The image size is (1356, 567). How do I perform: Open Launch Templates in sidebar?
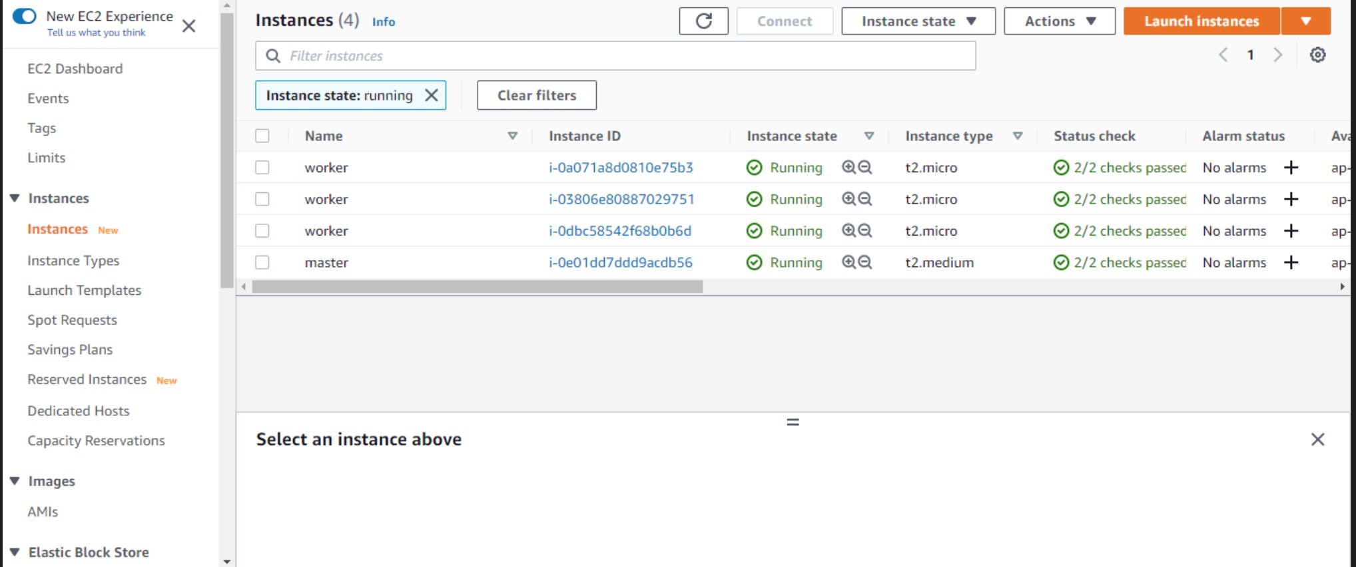tap(85, 290)
